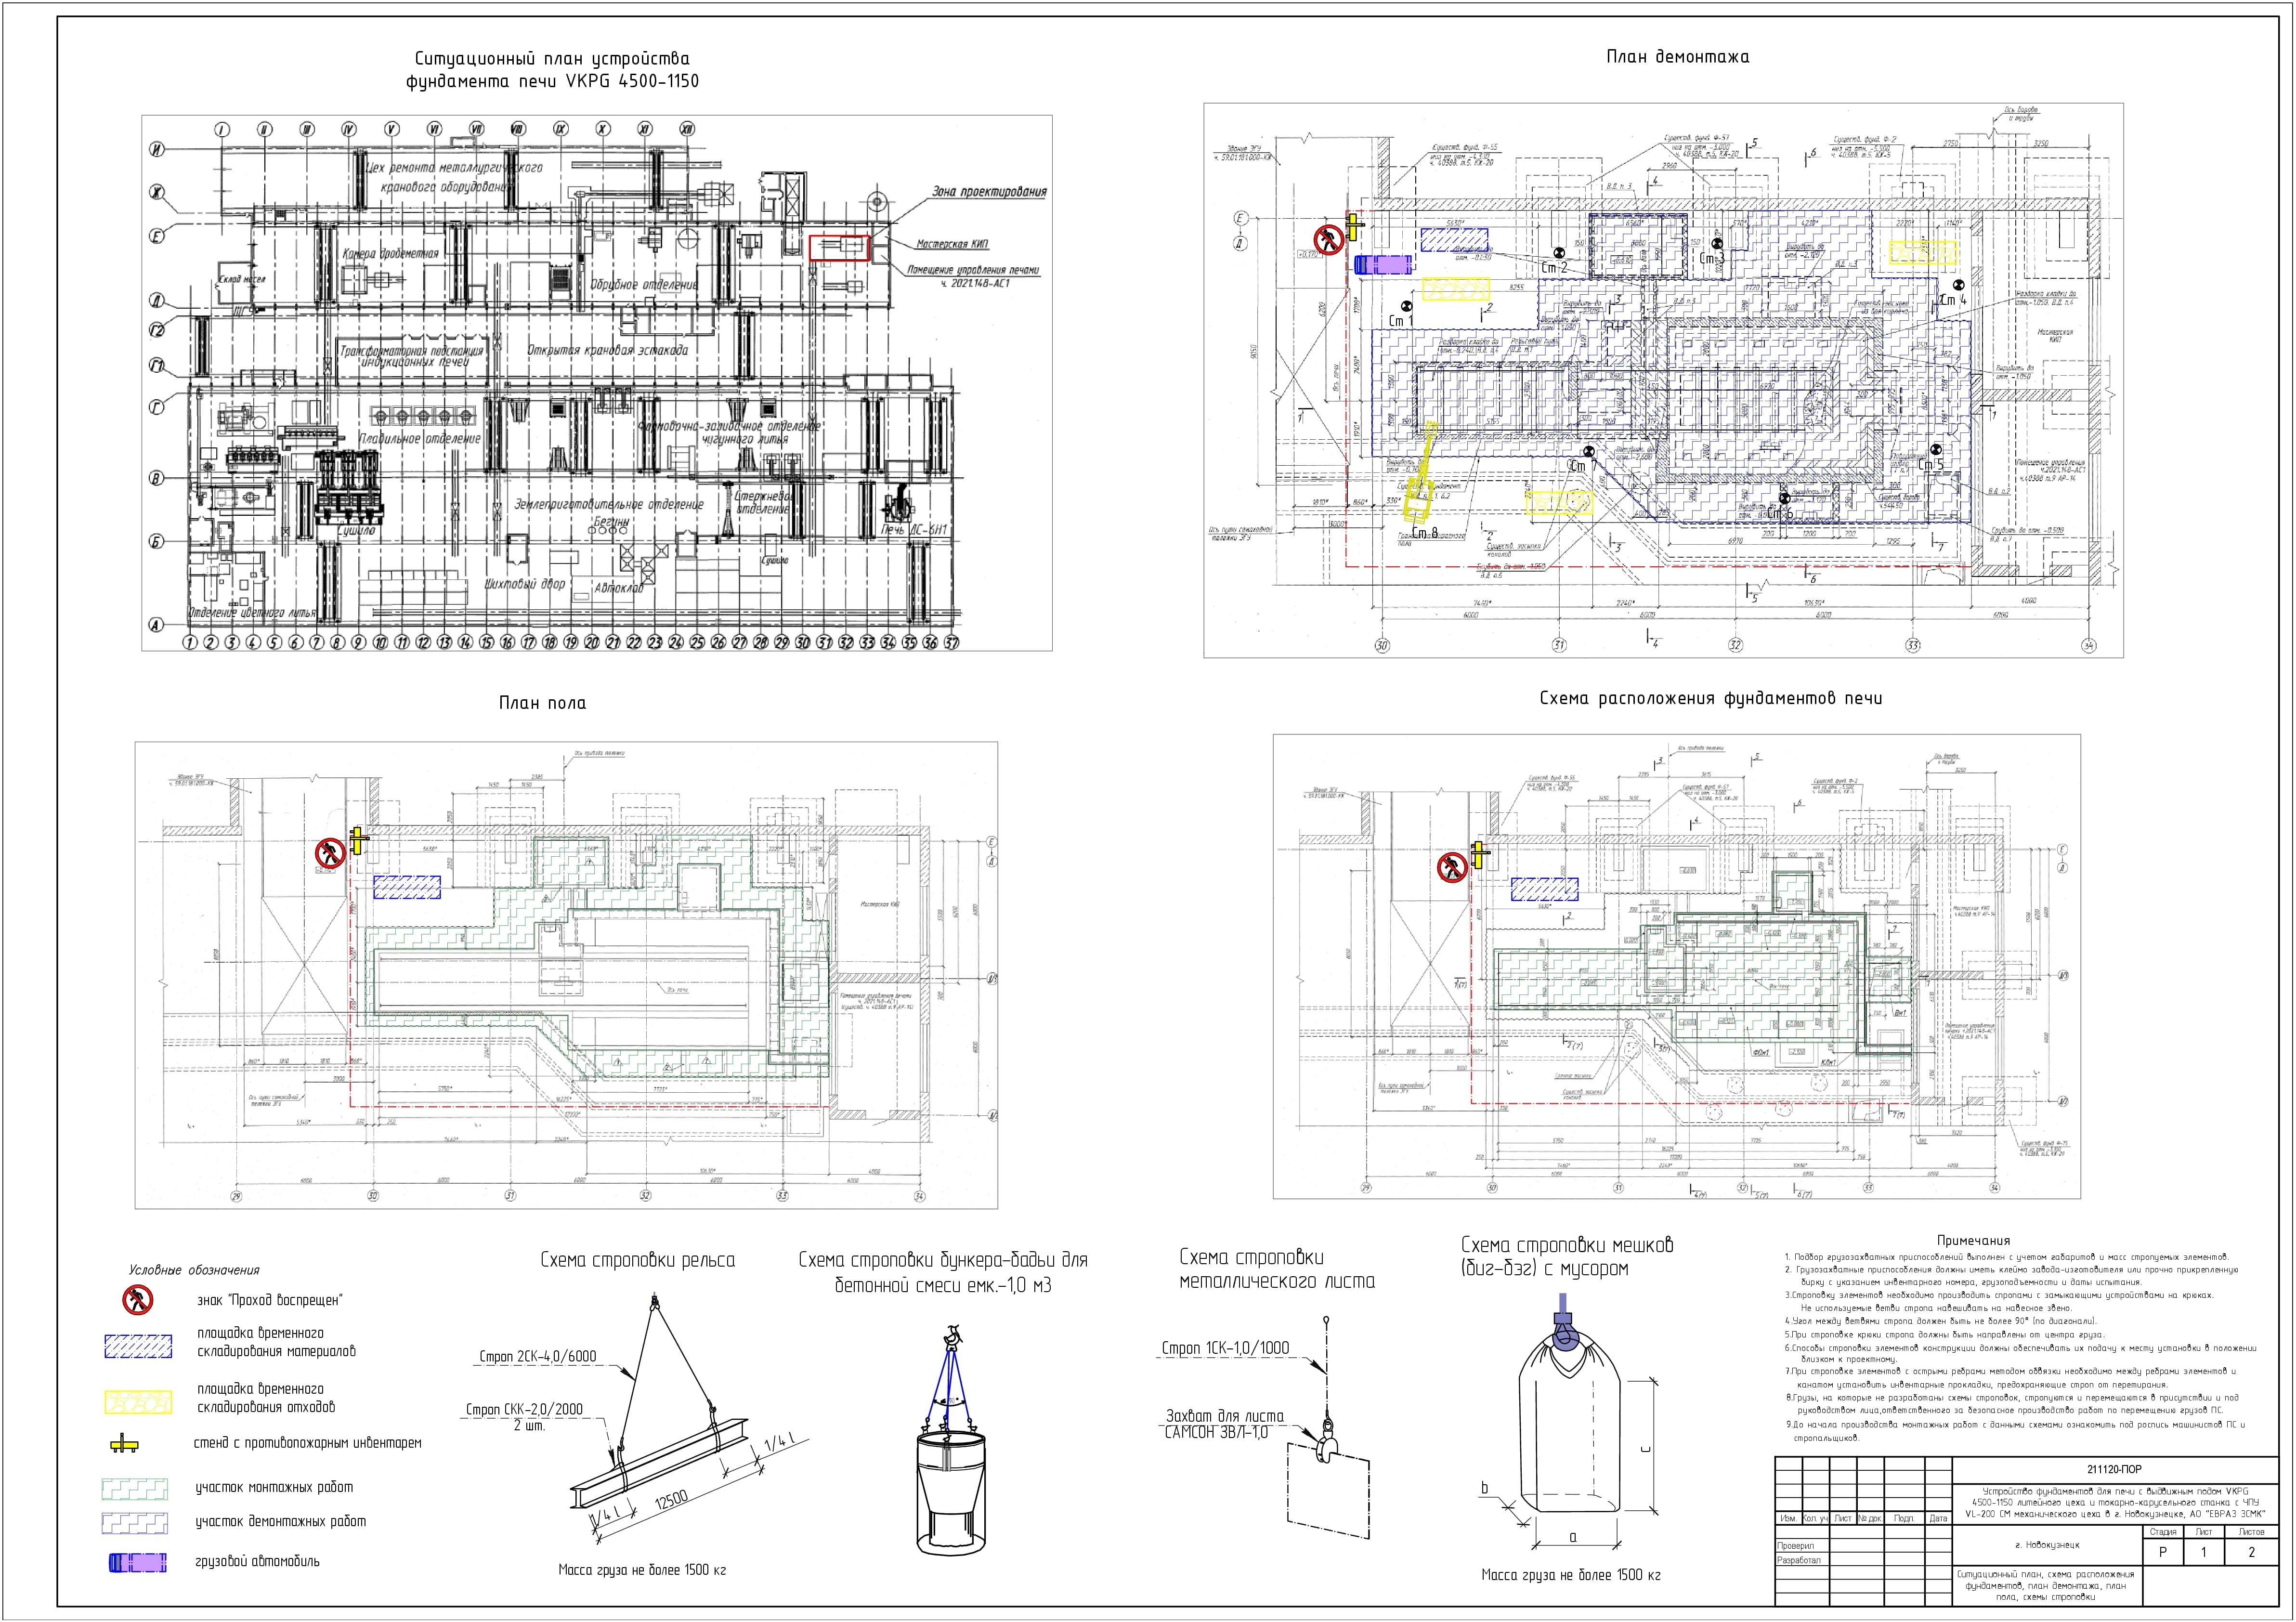2296x1622 pixels.
Task: Click the fire equipment stand legend symbol
Action: [124, 1444]
